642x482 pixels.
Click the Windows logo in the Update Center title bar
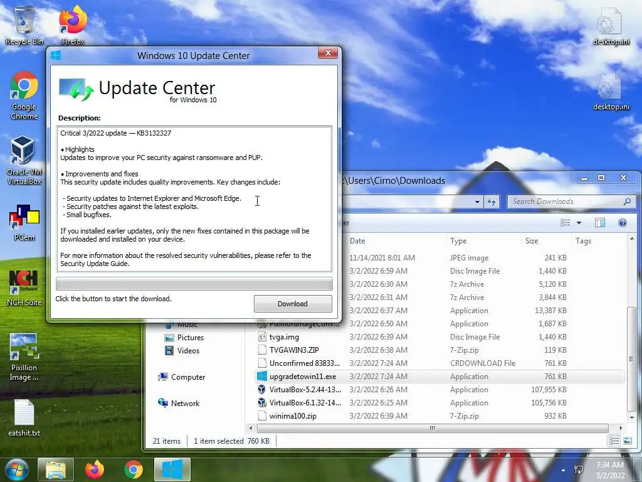[x=56, y=55]
